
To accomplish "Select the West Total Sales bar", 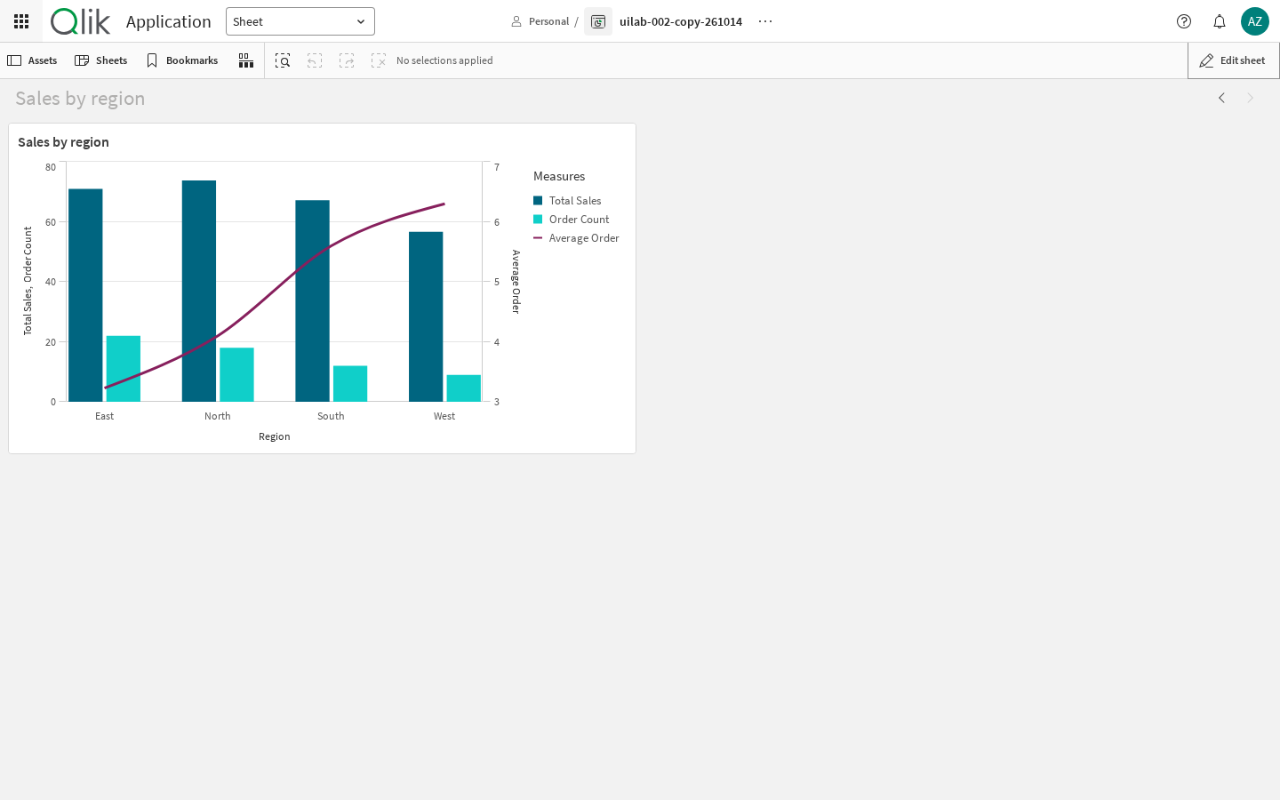I will point(426,316).
